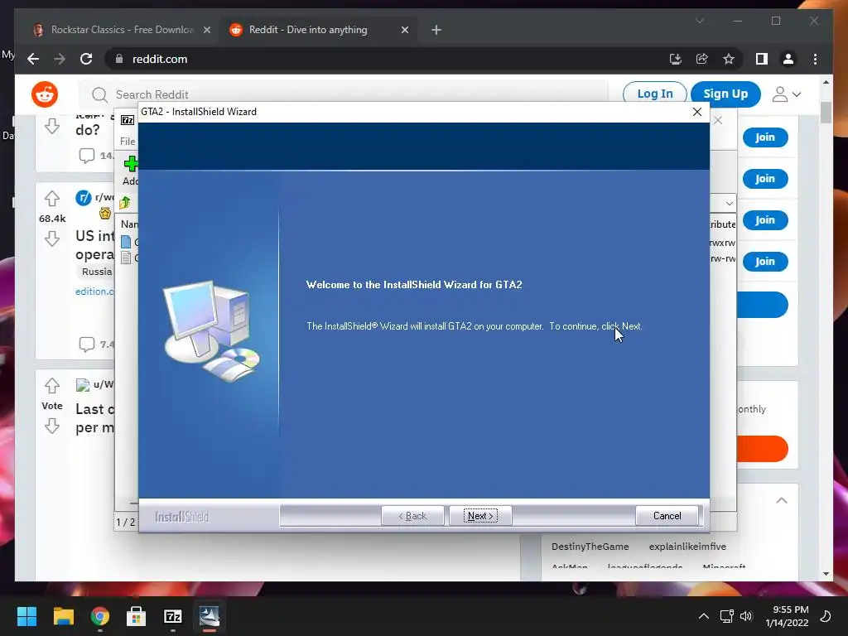Viewport: 848px width, 636px height.
Task: Open the explainlikeimfive community link
Action: (x=687, y=547)
